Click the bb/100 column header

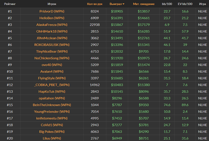pyautogui.click(x=167, y=4)
